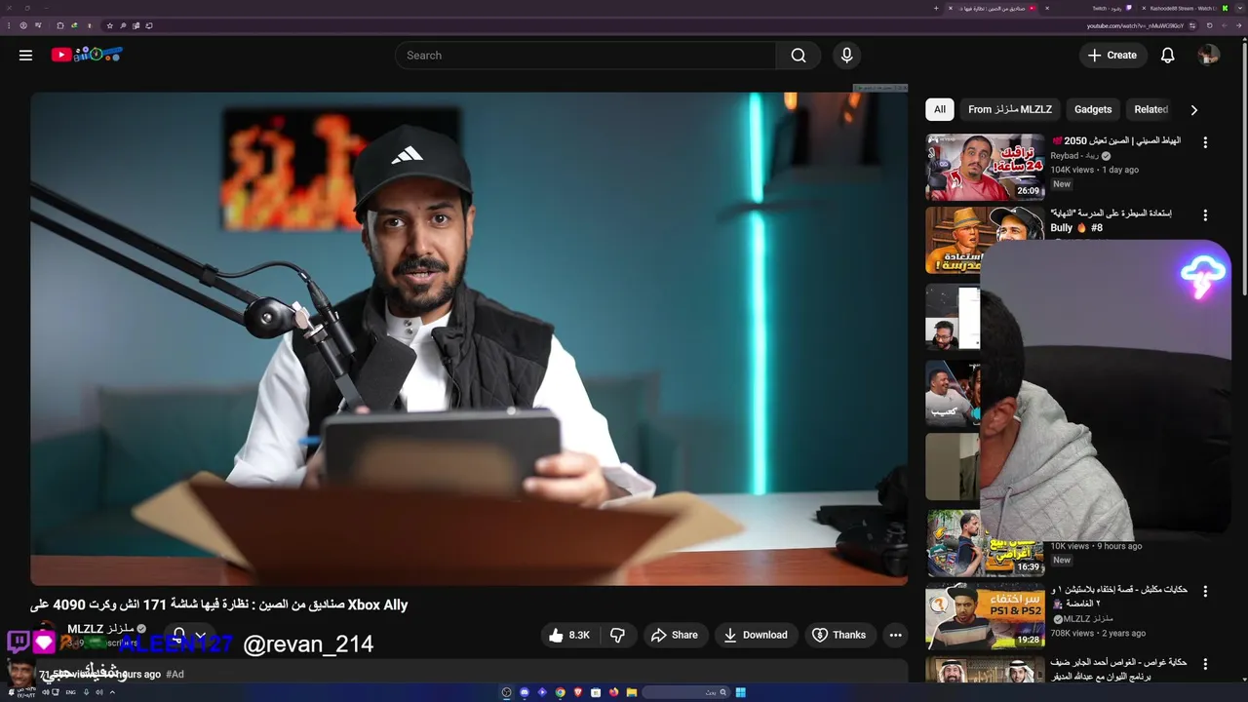
Task: Open options for the Bully #8 video
Action: click(x=1205, y=215)
